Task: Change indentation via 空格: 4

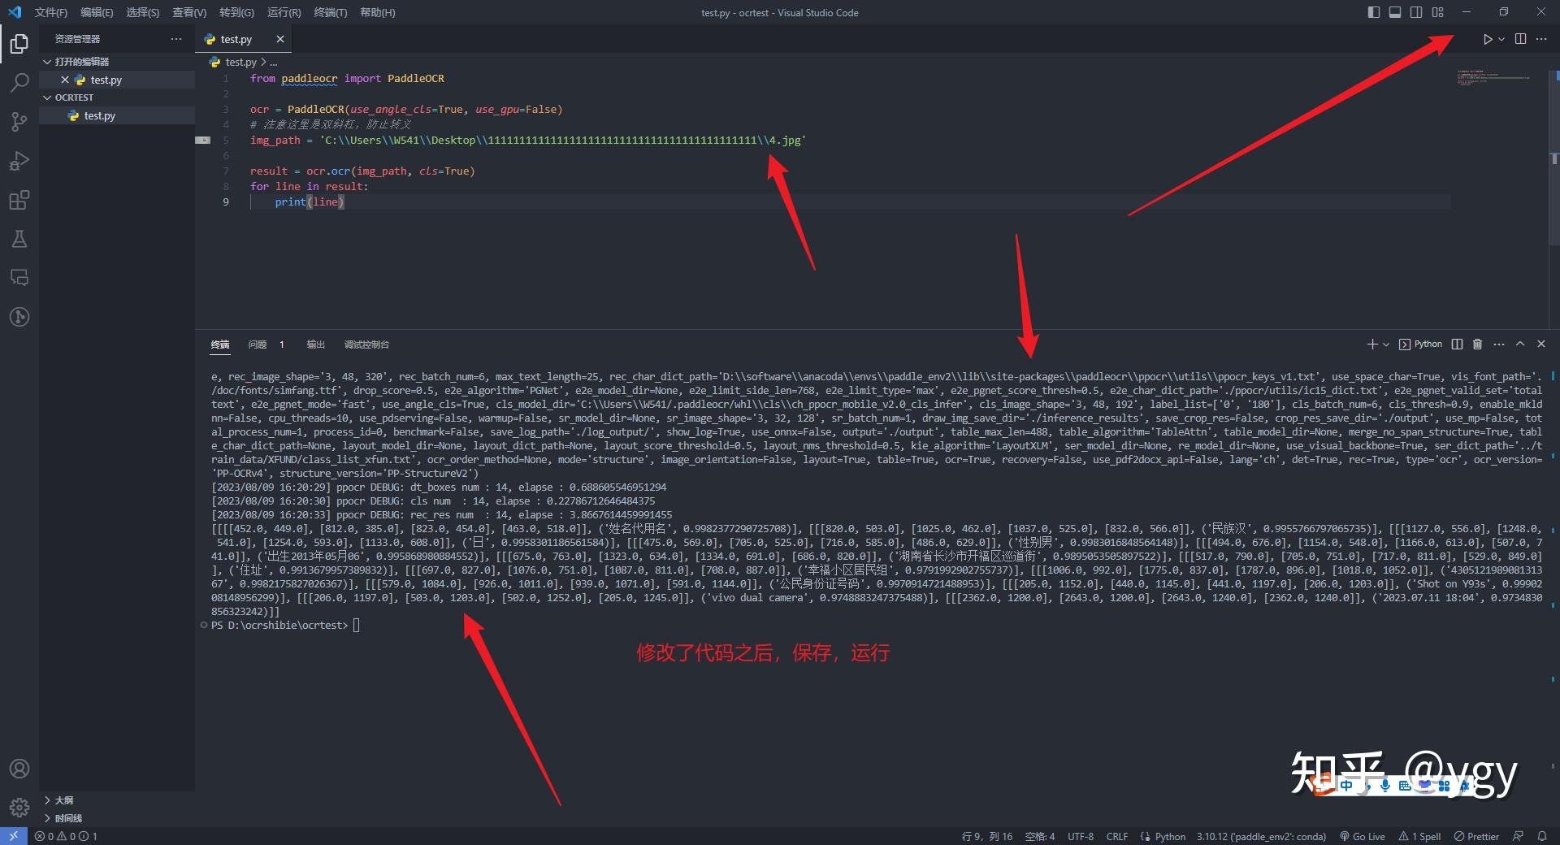Action: [x=1039, y=836]
